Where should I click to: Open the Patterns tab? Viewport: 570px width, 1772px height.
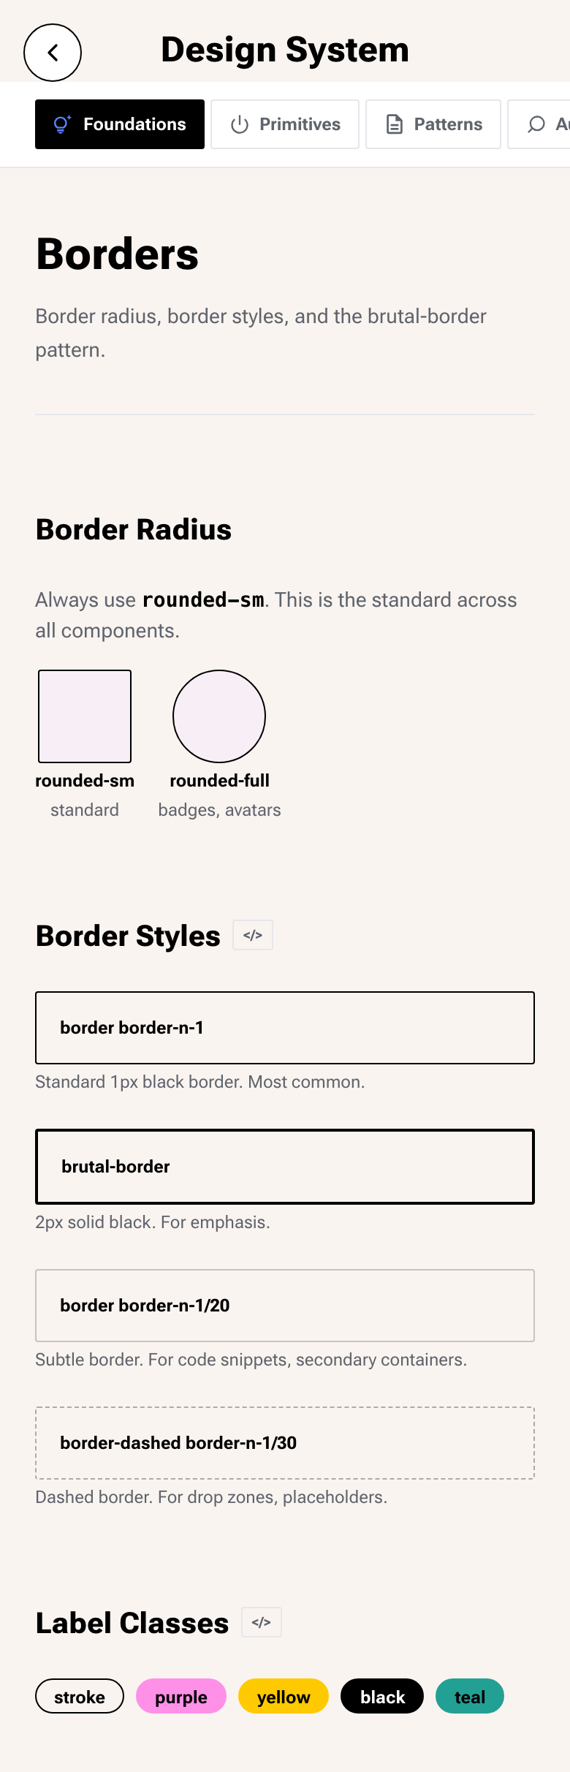pyautogui.click(x=433, y=124)
